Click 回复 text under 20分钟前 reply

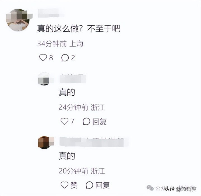click(102, 185)
